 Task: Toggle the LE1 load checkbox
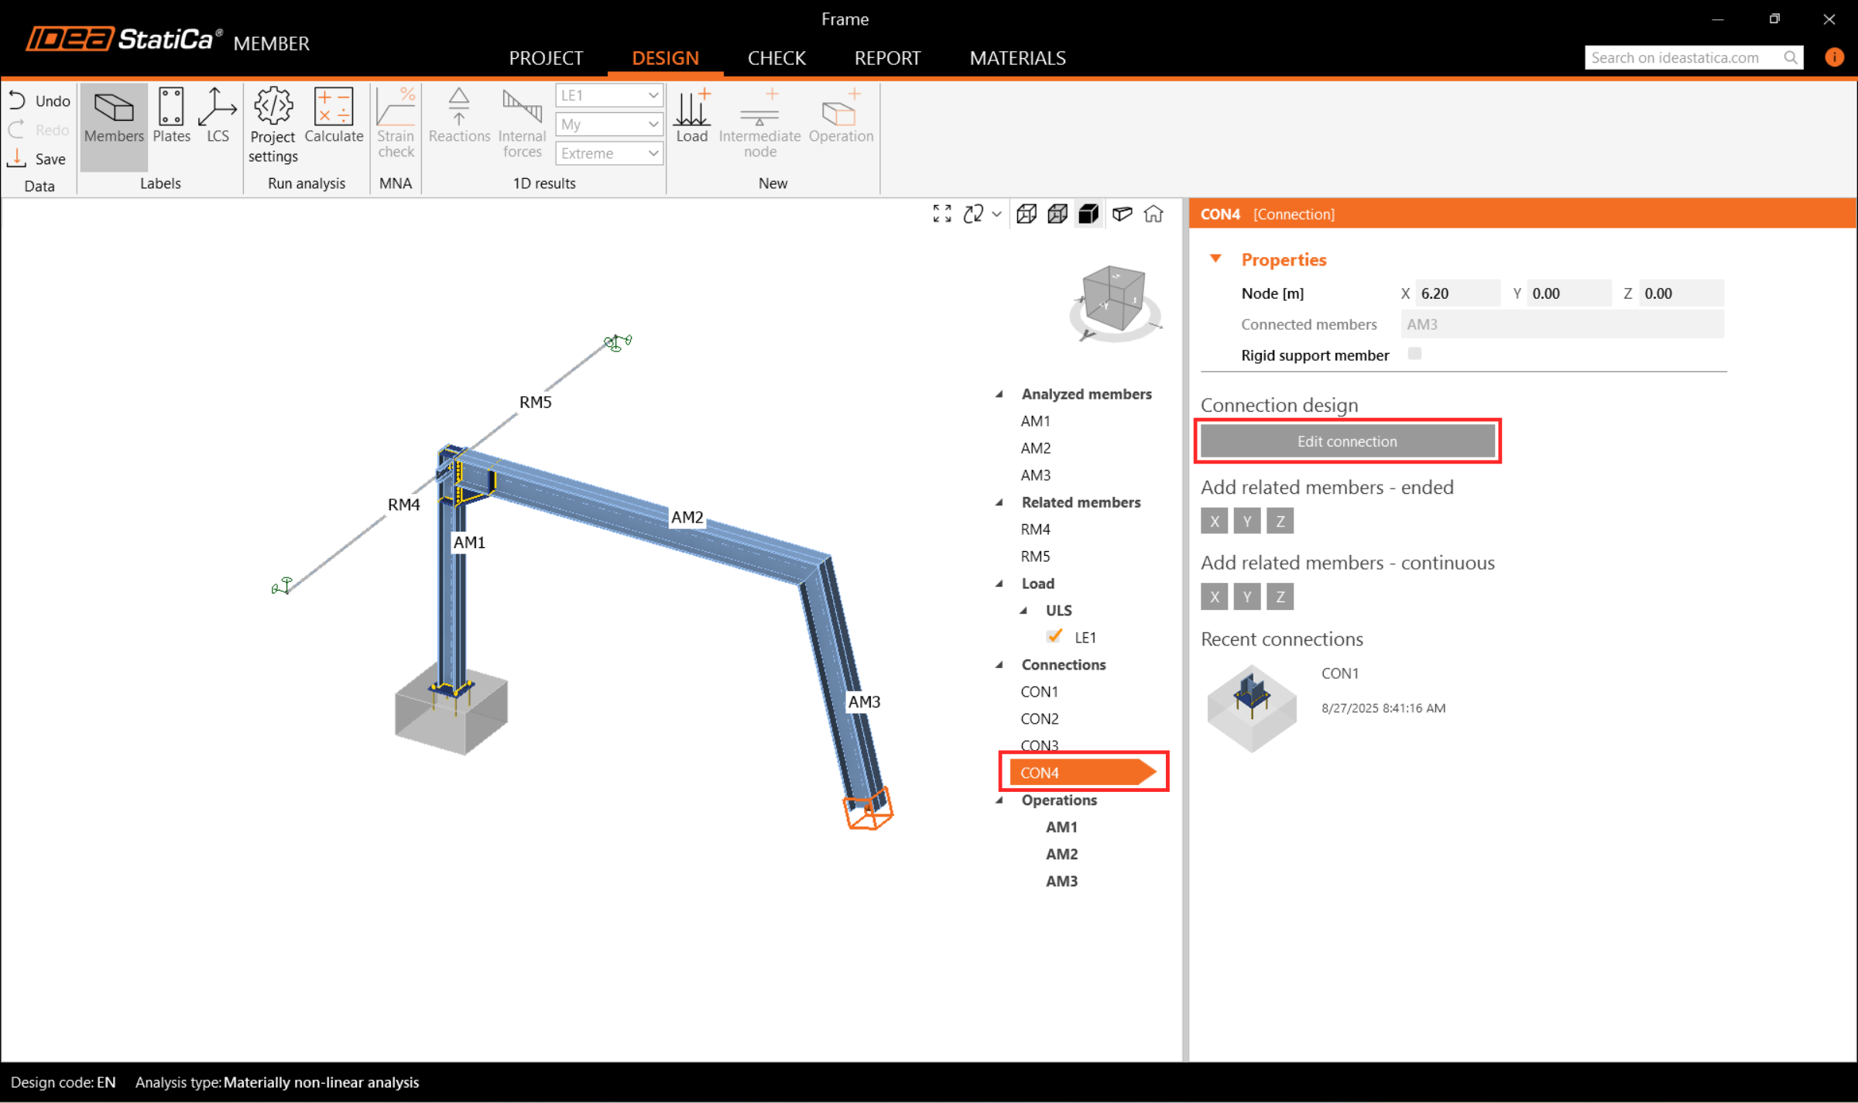pos(1054,636)
